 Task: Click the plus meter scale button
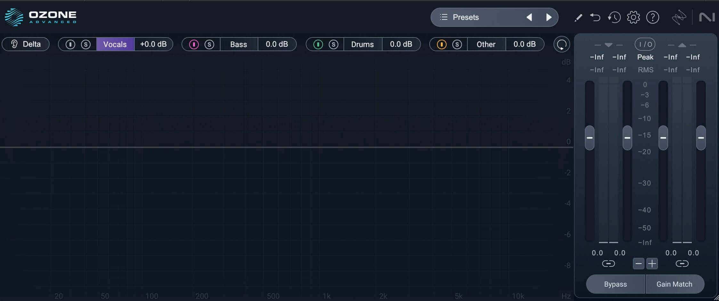[652, 264]
